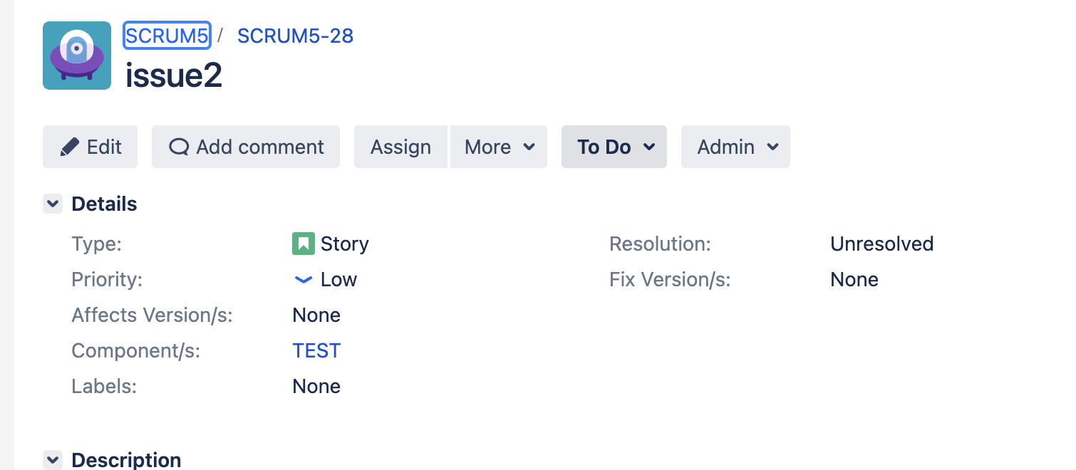Click the chevron icon on the Admin button
Viewport: 1076px width, 470px height.
pos(772,147)
